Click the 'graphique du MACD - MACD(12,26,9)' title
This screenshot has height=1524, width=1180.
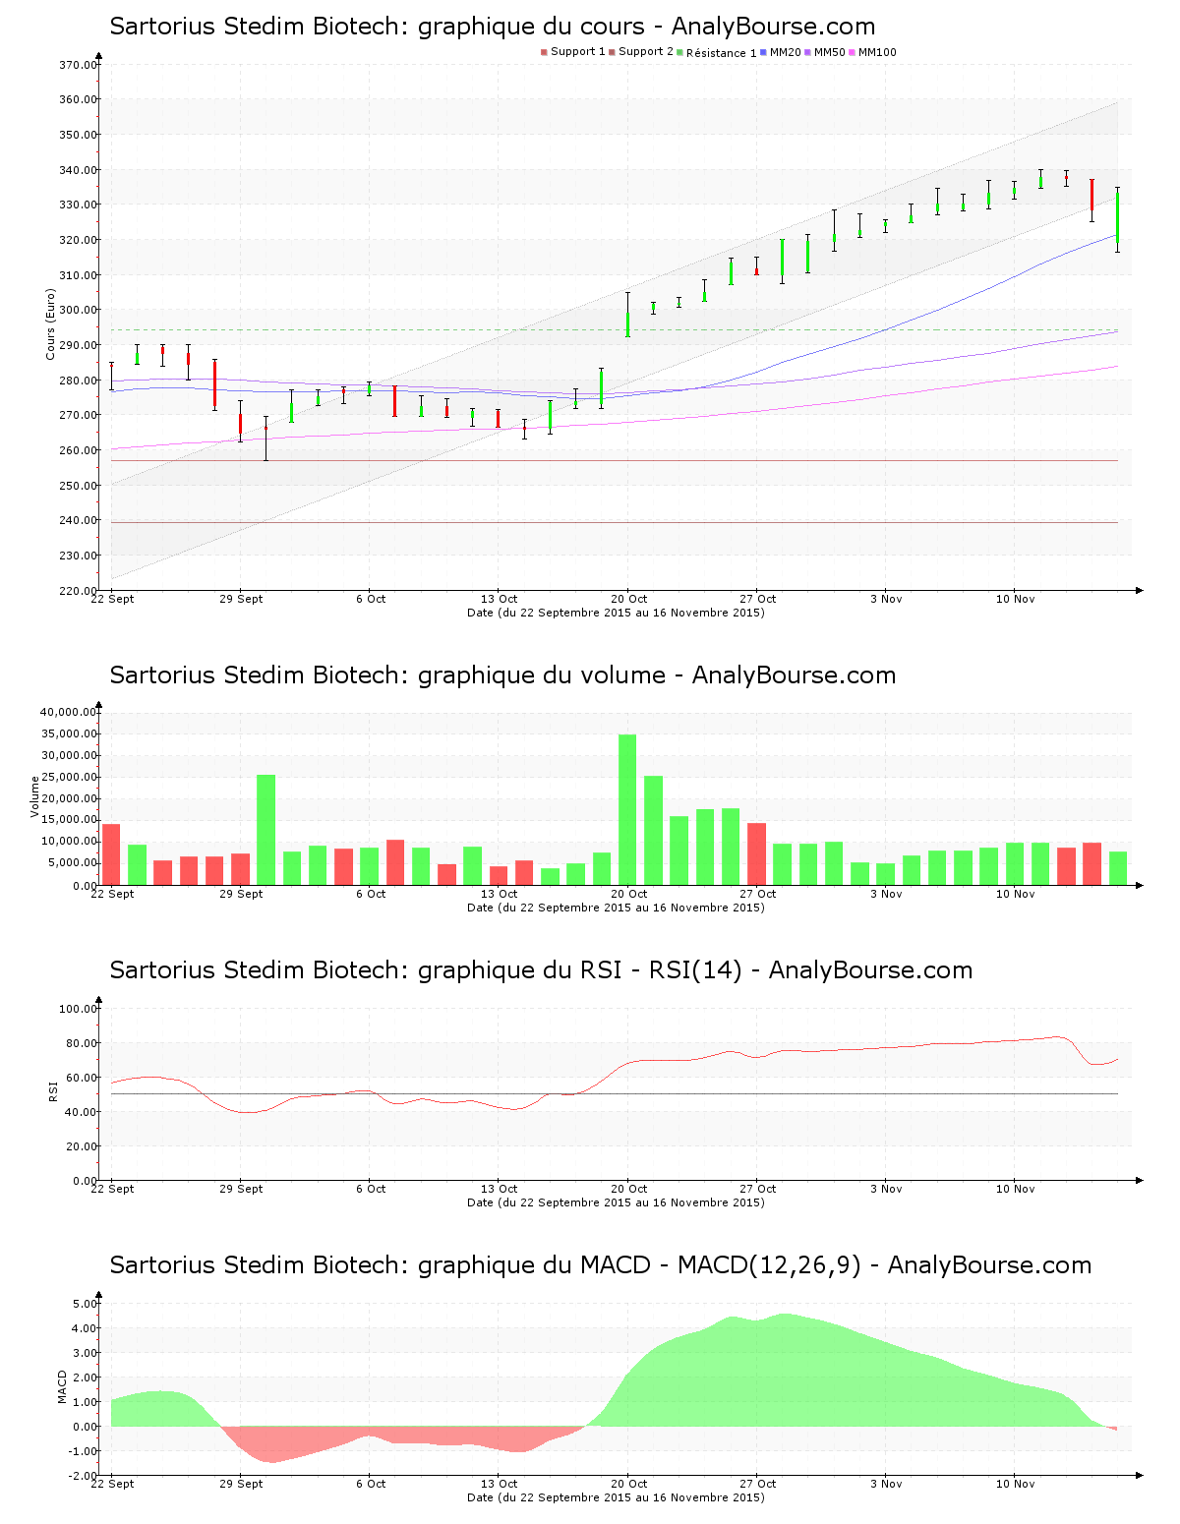coord(601,1265)
